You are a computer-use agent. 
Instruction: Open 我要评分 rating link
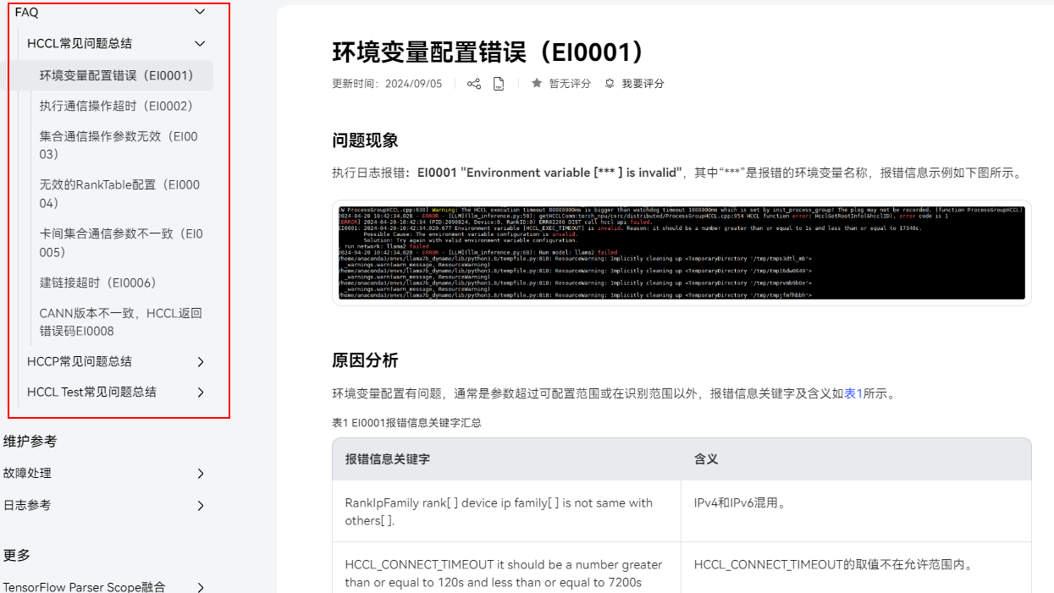(643, 84)
